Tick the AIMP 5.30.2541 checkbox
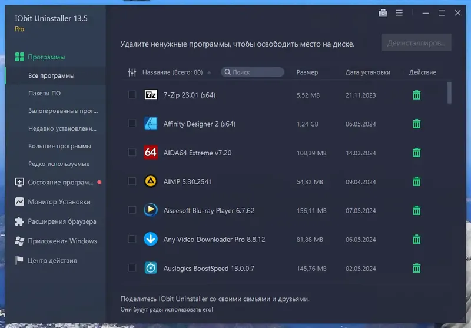Screen dimensions: 471x328 click(132, 181)
